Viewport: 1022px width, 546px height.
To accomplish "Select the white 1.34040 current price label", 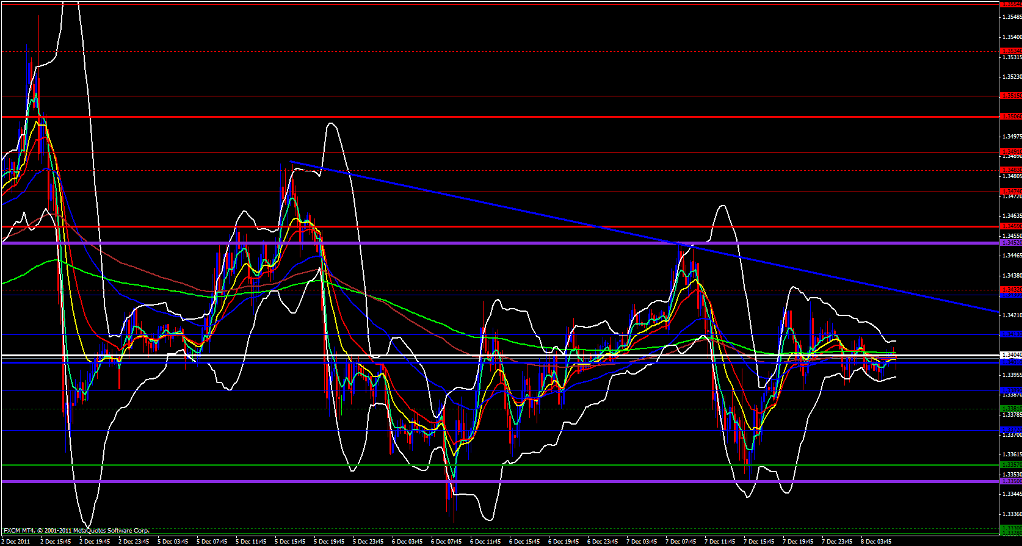I will coord(1010,354).
